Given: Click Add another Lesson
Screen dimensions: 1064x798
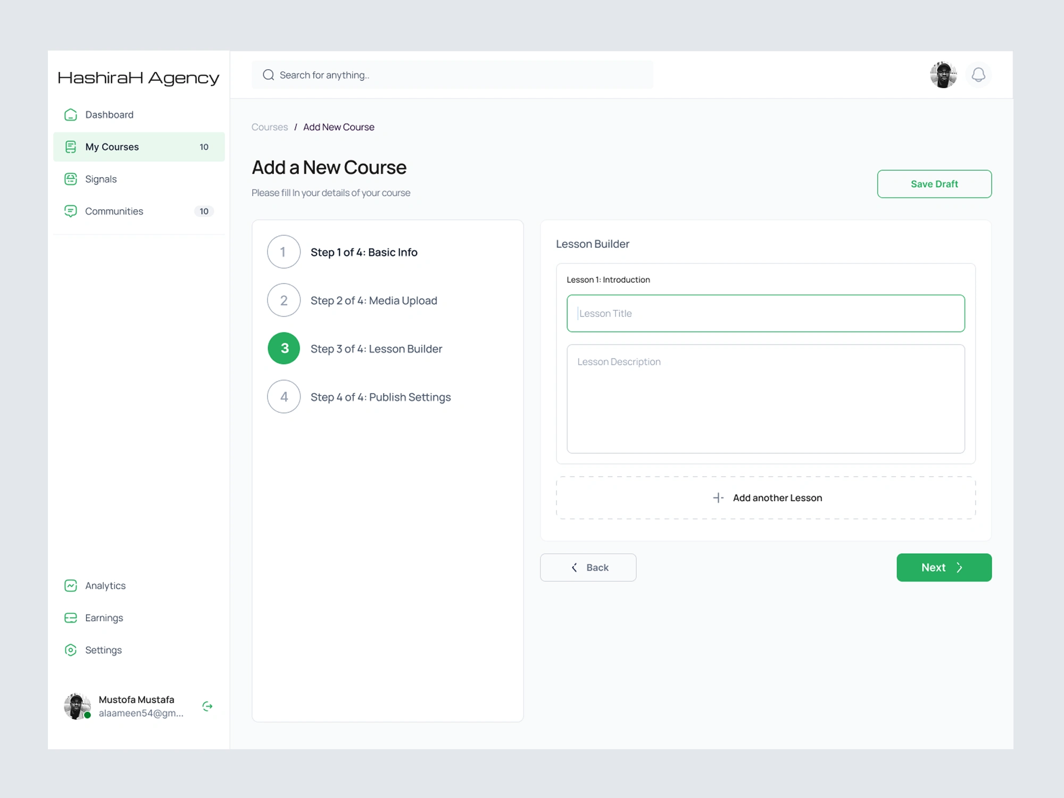Looking at the screenshot, I should pyautogui.click(x=766, y=498).
